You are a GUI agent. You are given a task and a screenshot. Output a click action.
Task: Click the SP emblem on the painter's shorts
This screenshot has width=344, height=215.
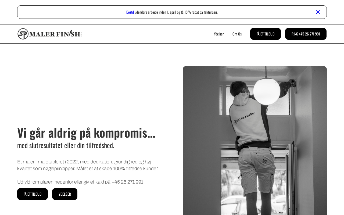click(264, 161)
